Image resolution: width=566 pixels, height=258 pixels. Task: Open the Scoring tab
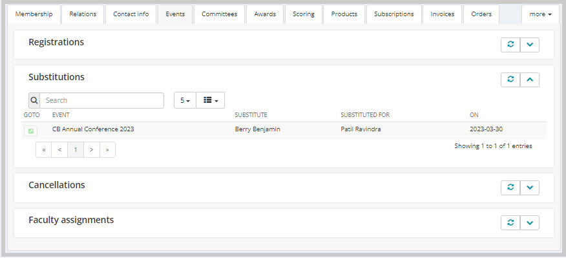[x=304, y=14]
